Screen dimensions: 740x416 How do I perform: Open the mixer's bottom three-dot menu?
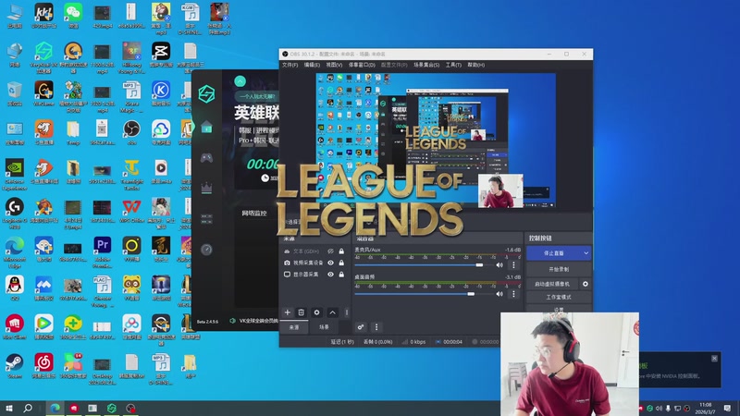point(376,327)
